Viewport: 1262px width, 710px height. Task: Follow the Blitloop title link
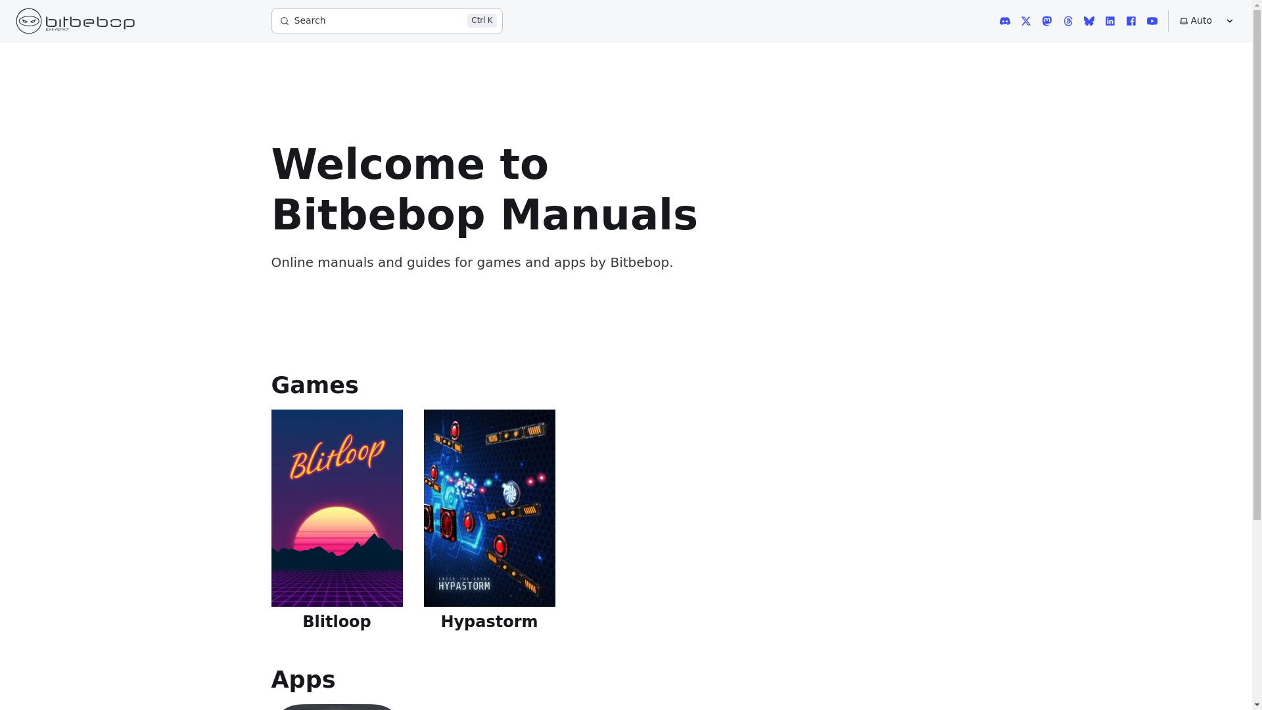[337, 621]
